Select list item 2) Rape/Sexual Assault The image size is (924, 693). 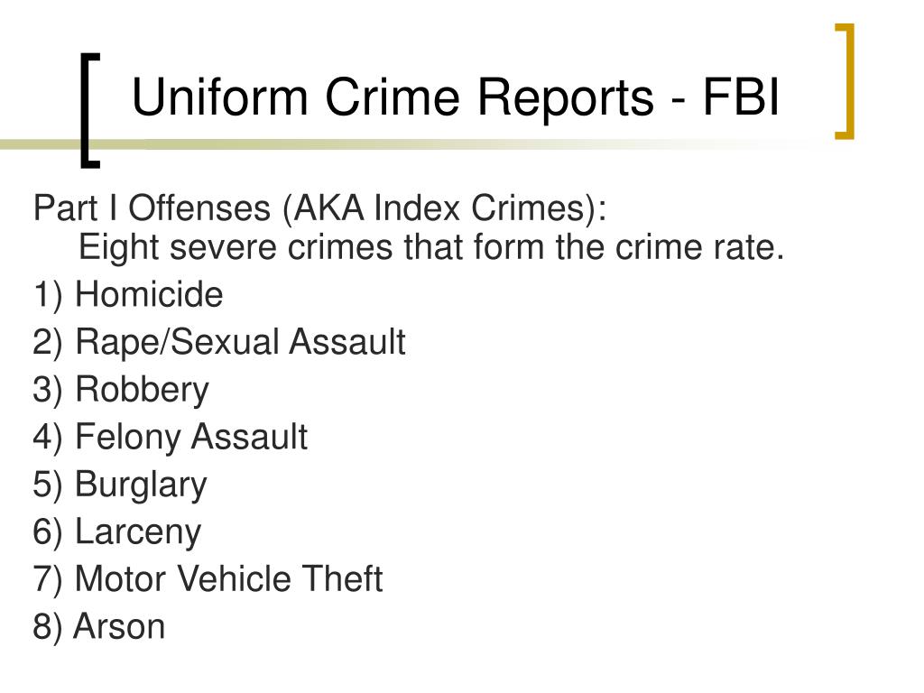(219, 342)
